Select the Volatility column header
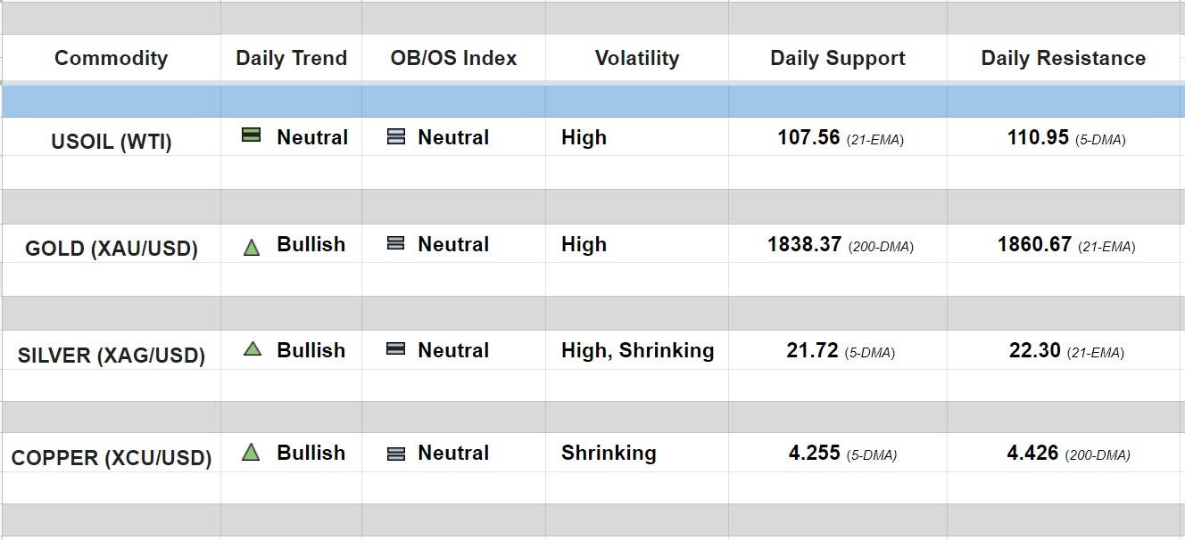 click(637, 59)
